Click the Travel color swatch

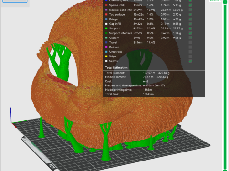coord(106,42)
